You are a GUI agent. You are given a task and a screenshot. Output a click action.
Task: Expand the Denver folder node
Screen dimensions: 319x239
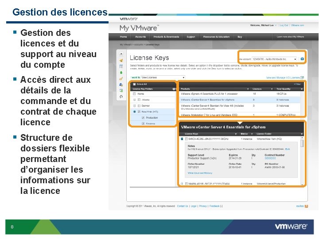click(135, 106)
